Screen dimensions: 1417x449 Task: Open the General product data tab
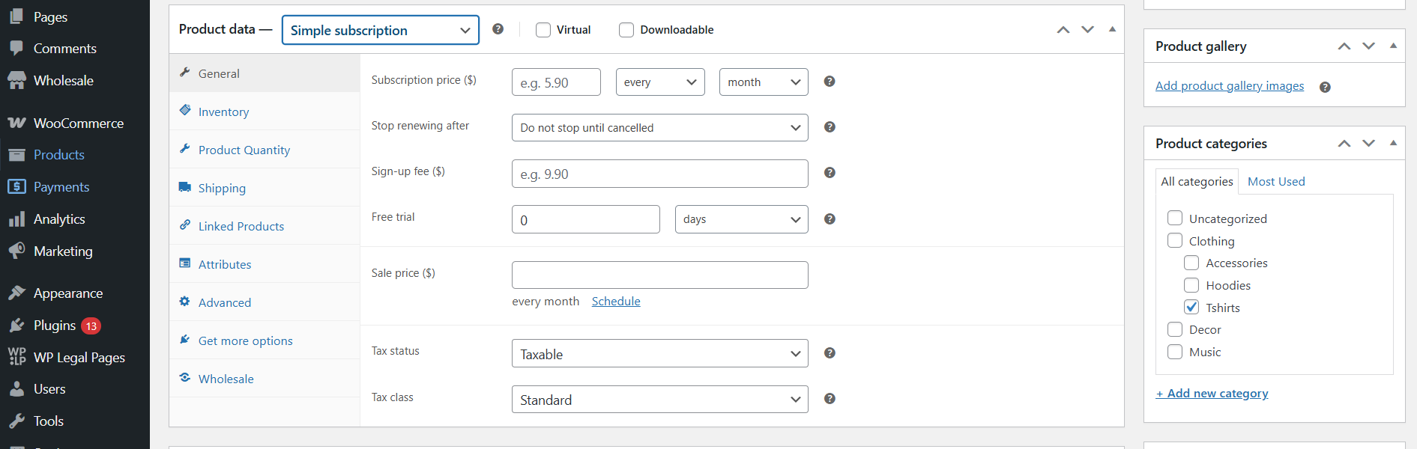tap(265, 73)
